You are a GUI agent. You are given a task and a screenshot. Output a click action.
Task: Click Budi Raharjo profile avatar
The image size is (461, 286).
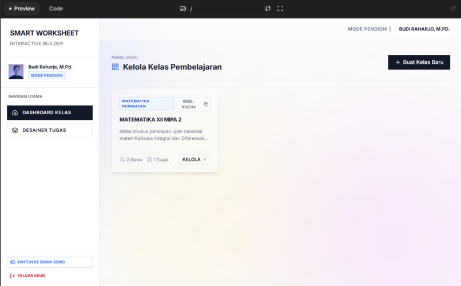pyautogui.click(x=16, y=71)
